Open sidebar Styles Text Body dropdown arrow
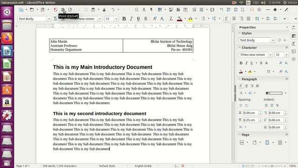This screenshot has width=298, height=168. tap(273, 40)
